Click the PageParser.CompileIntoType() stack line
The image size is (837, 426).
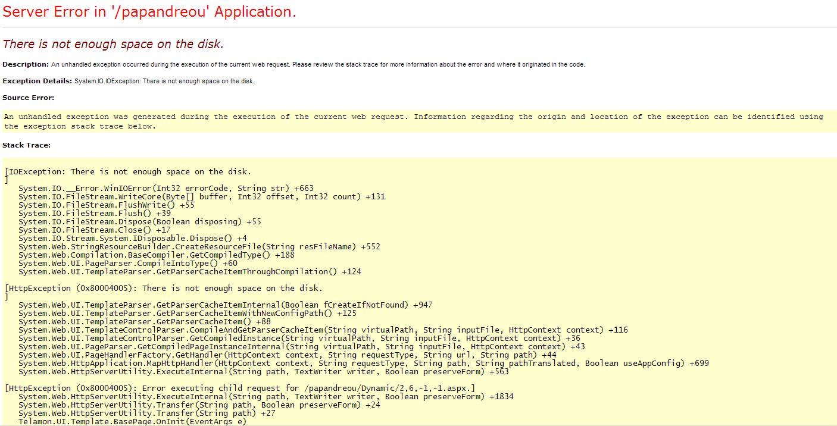(127, 264)
